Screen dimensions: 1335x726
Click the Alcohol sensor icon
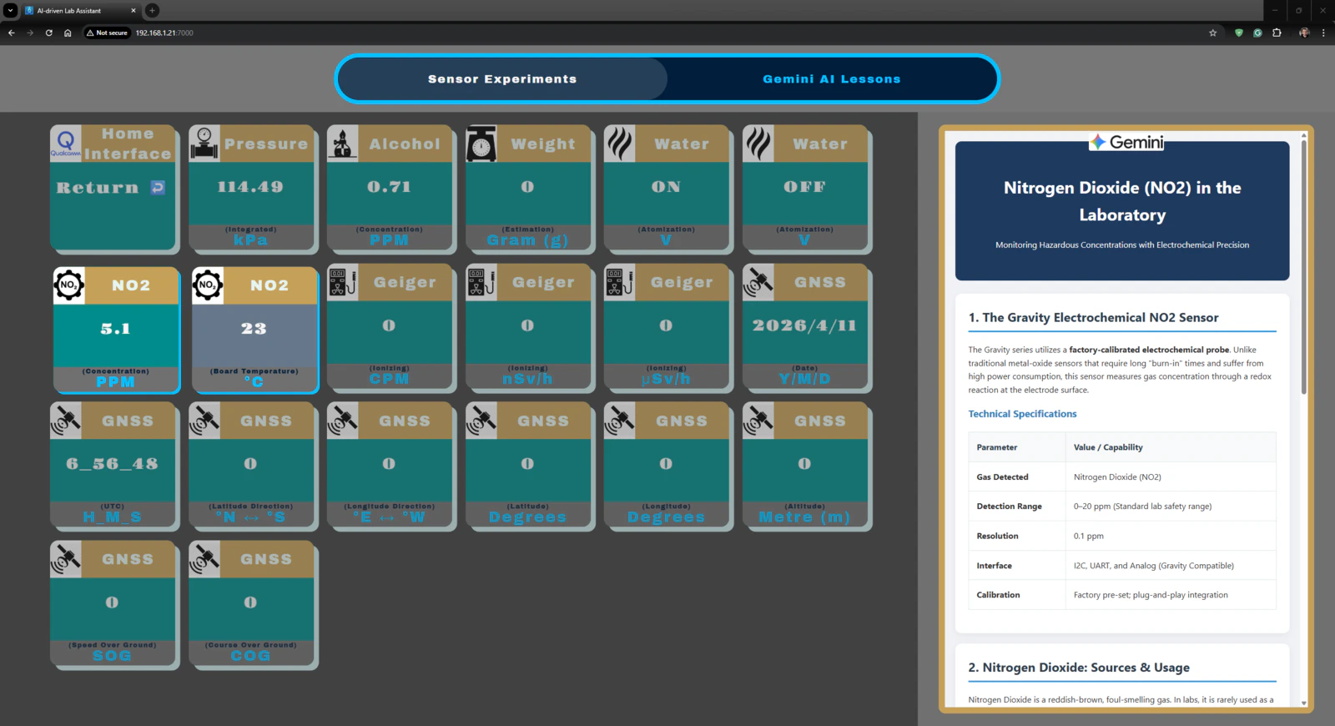(343, 143)
